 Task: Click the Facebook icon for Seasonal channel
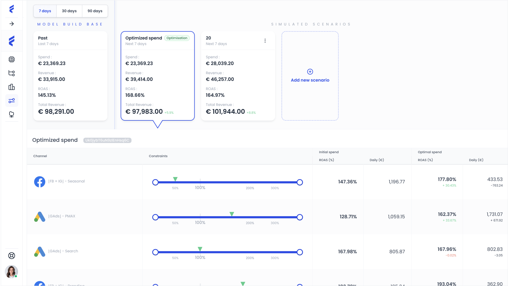(x=40, y=182)
